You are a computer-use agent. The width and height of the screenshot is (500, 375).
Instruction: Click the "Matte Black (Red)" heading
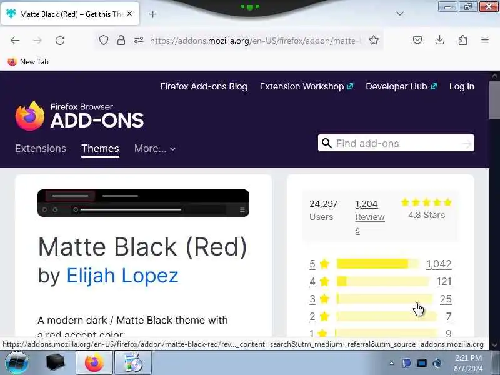[142, 247]
